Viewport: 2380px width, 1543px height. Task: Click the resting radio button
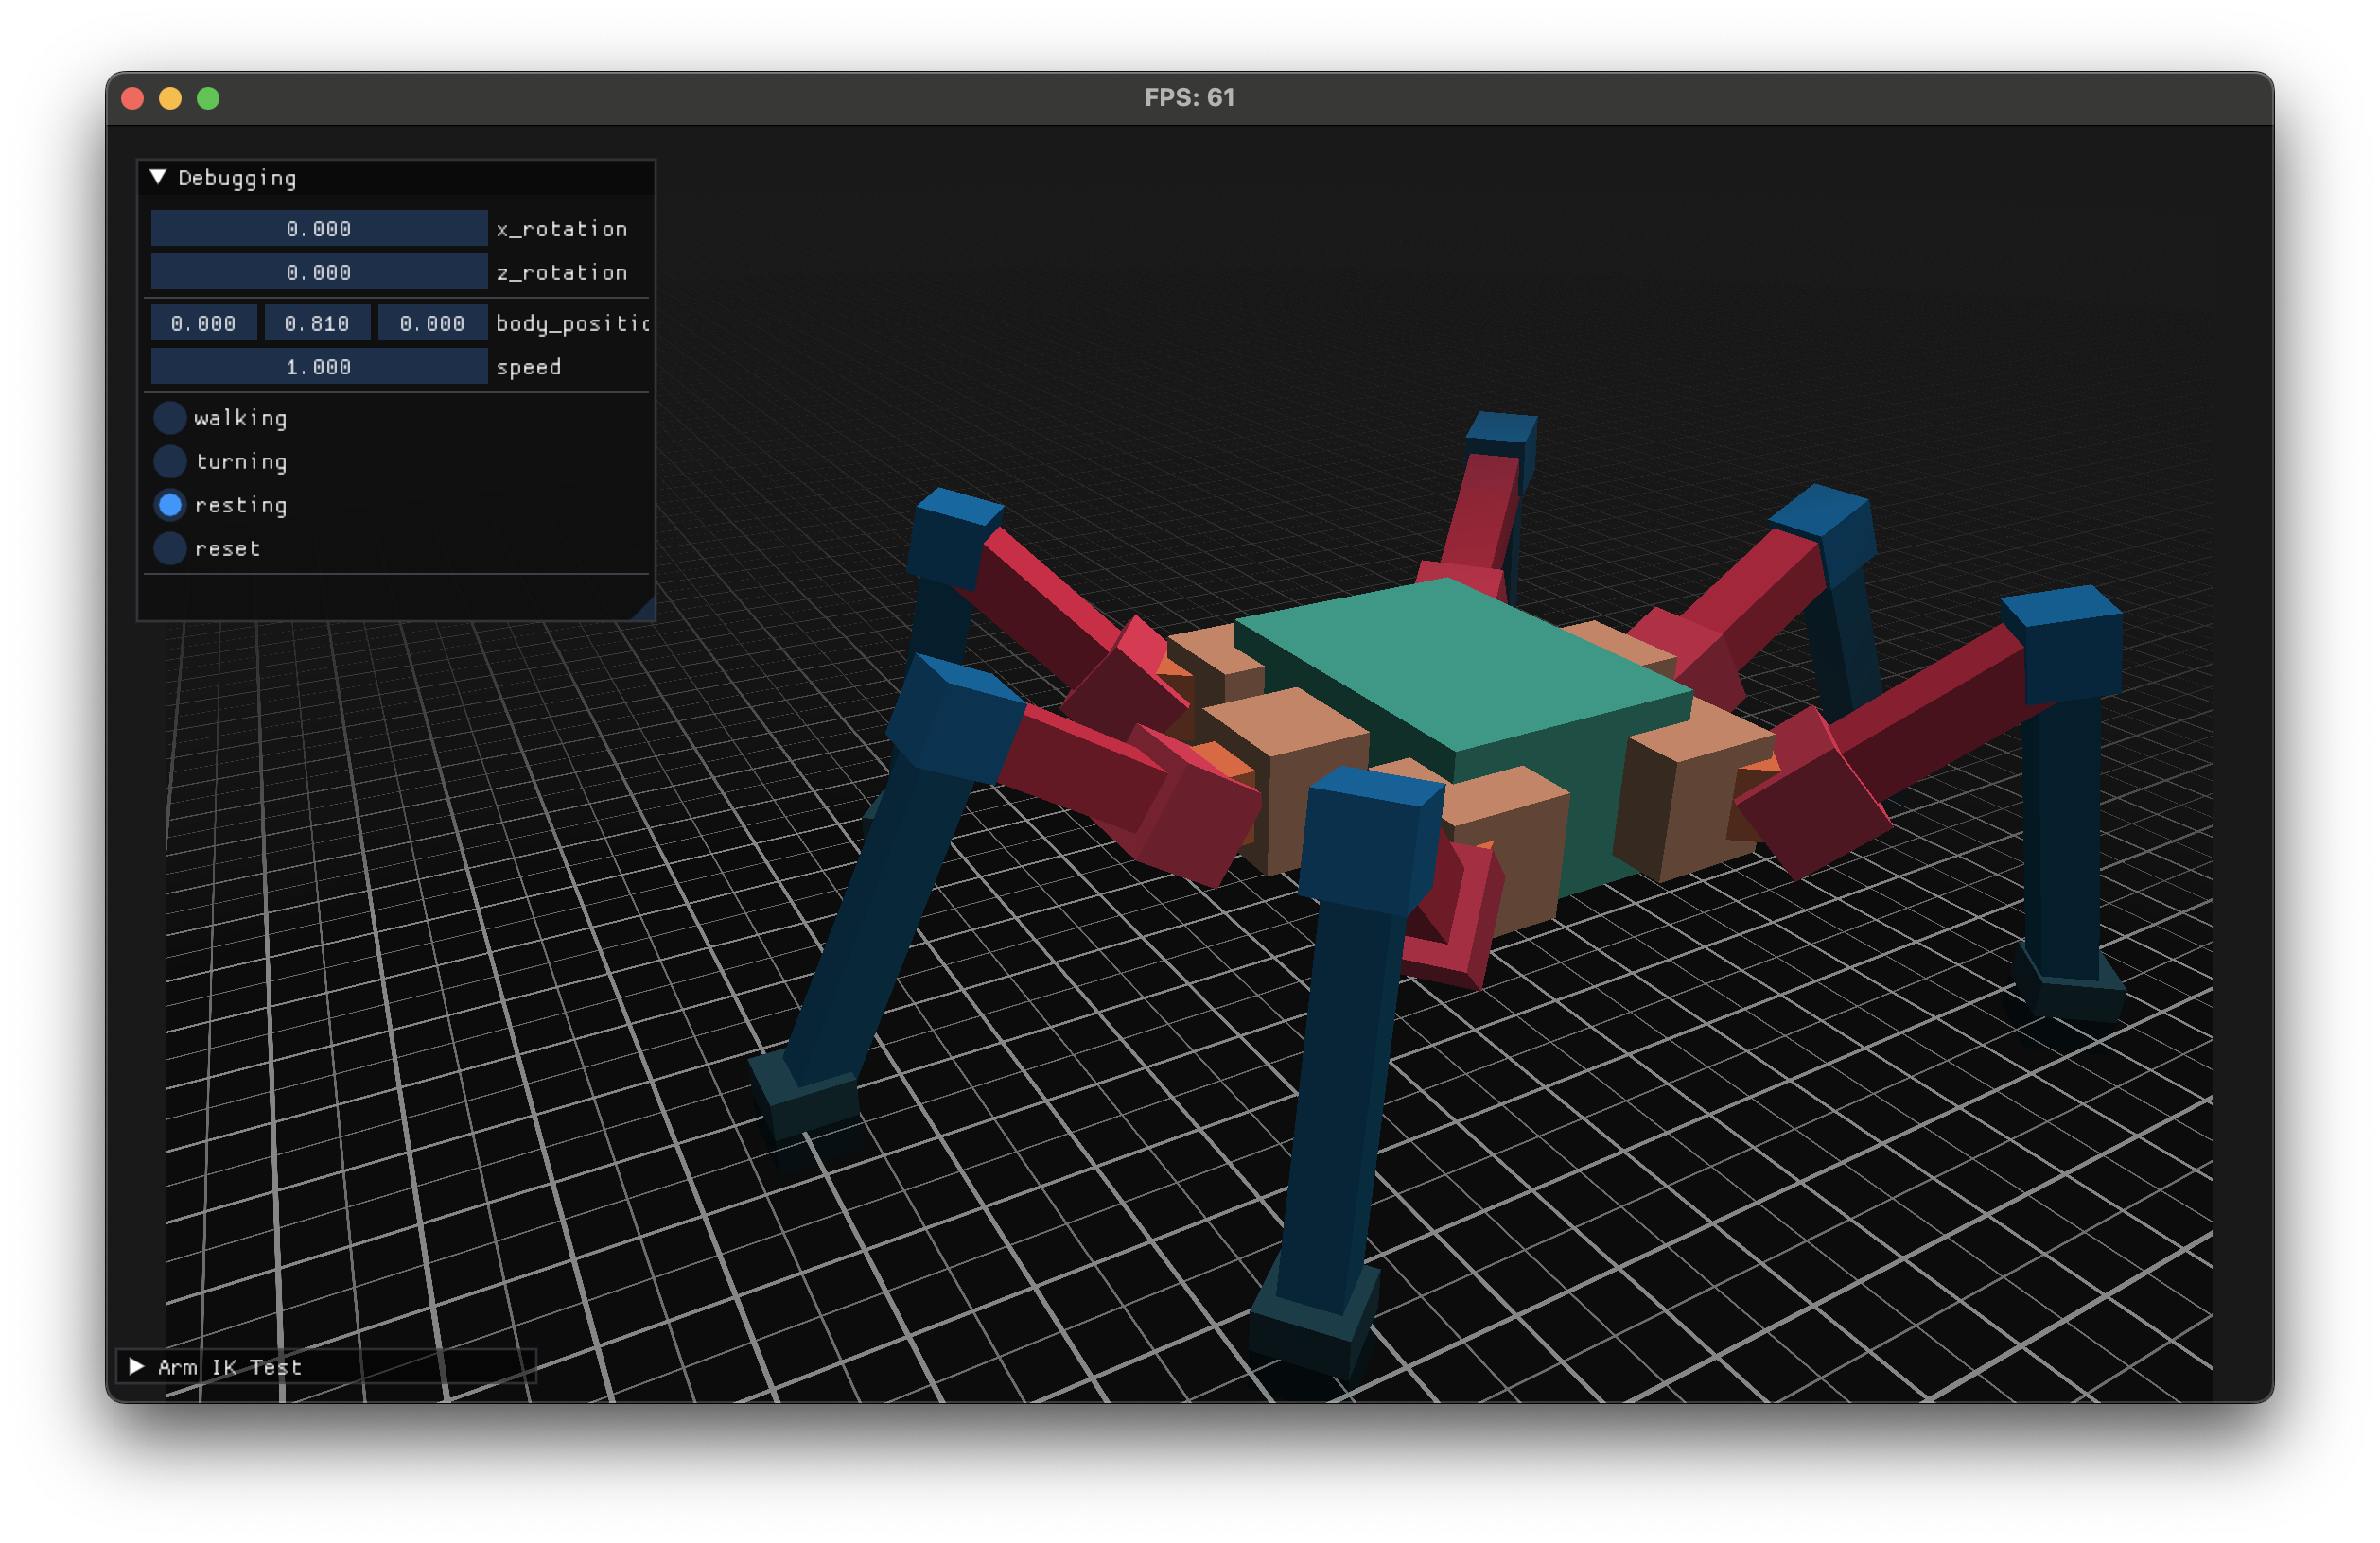(170, 505)
